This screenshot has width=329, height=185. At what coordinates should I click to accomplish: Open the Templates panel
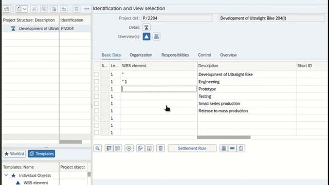click(x=42, y=154)
